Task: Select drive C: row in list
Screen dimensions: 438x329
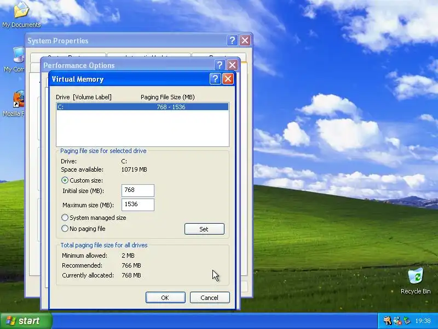Action: [142, 107]
